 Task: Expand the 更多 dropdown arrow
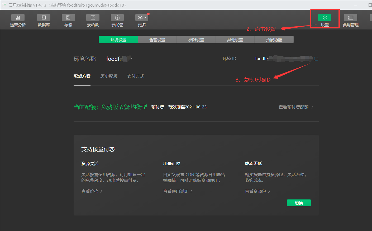tap(145, 17)
